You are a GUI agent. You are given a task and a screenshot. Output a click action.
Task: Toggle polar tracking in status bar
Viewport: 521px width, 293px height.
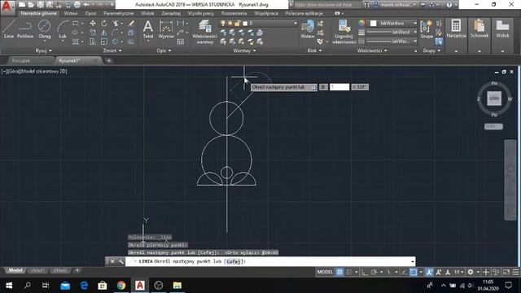click(374, 272)
